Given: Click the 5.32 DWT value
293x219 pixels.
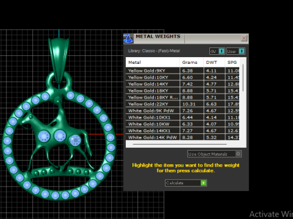Looking at the screenshot, I should 211,137.
